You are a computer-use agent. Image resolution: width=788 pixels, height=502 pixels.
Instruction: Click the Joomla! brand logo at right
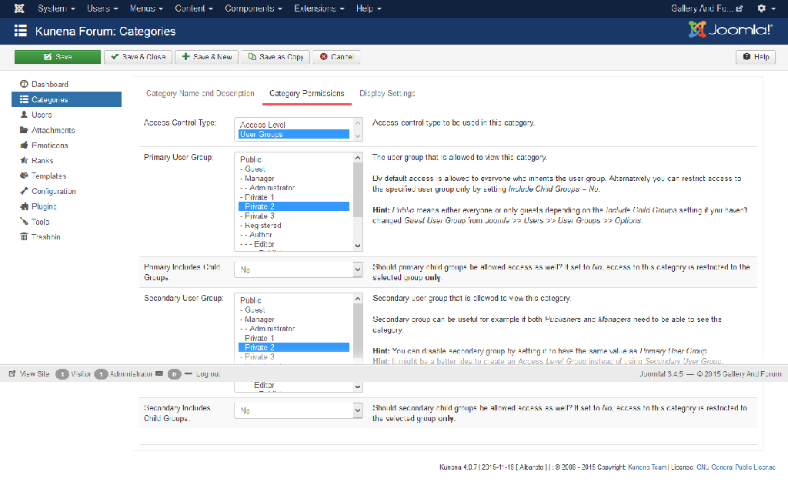730,30
